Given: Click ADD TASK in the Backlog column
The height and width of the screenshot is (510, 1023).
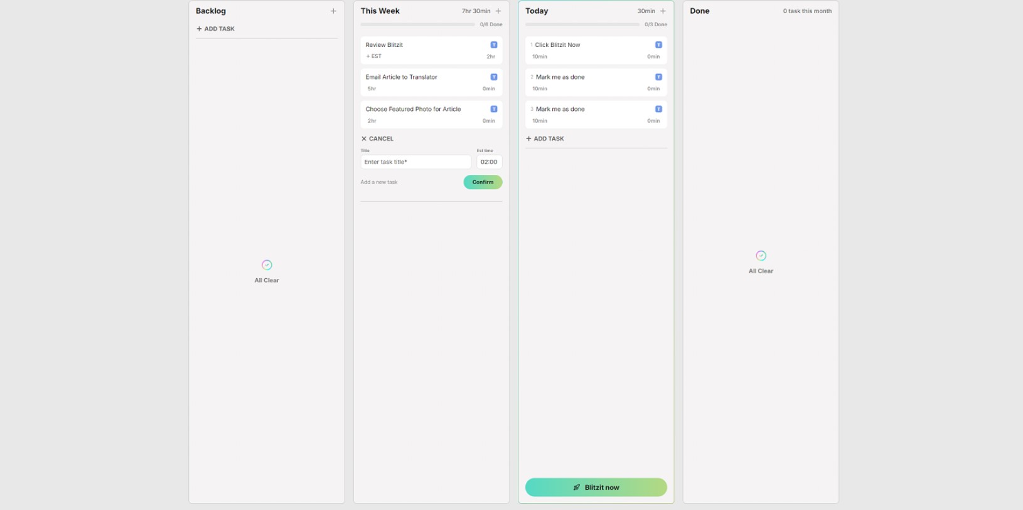Looking at the screenshot, I should click(x=215, y=29).
